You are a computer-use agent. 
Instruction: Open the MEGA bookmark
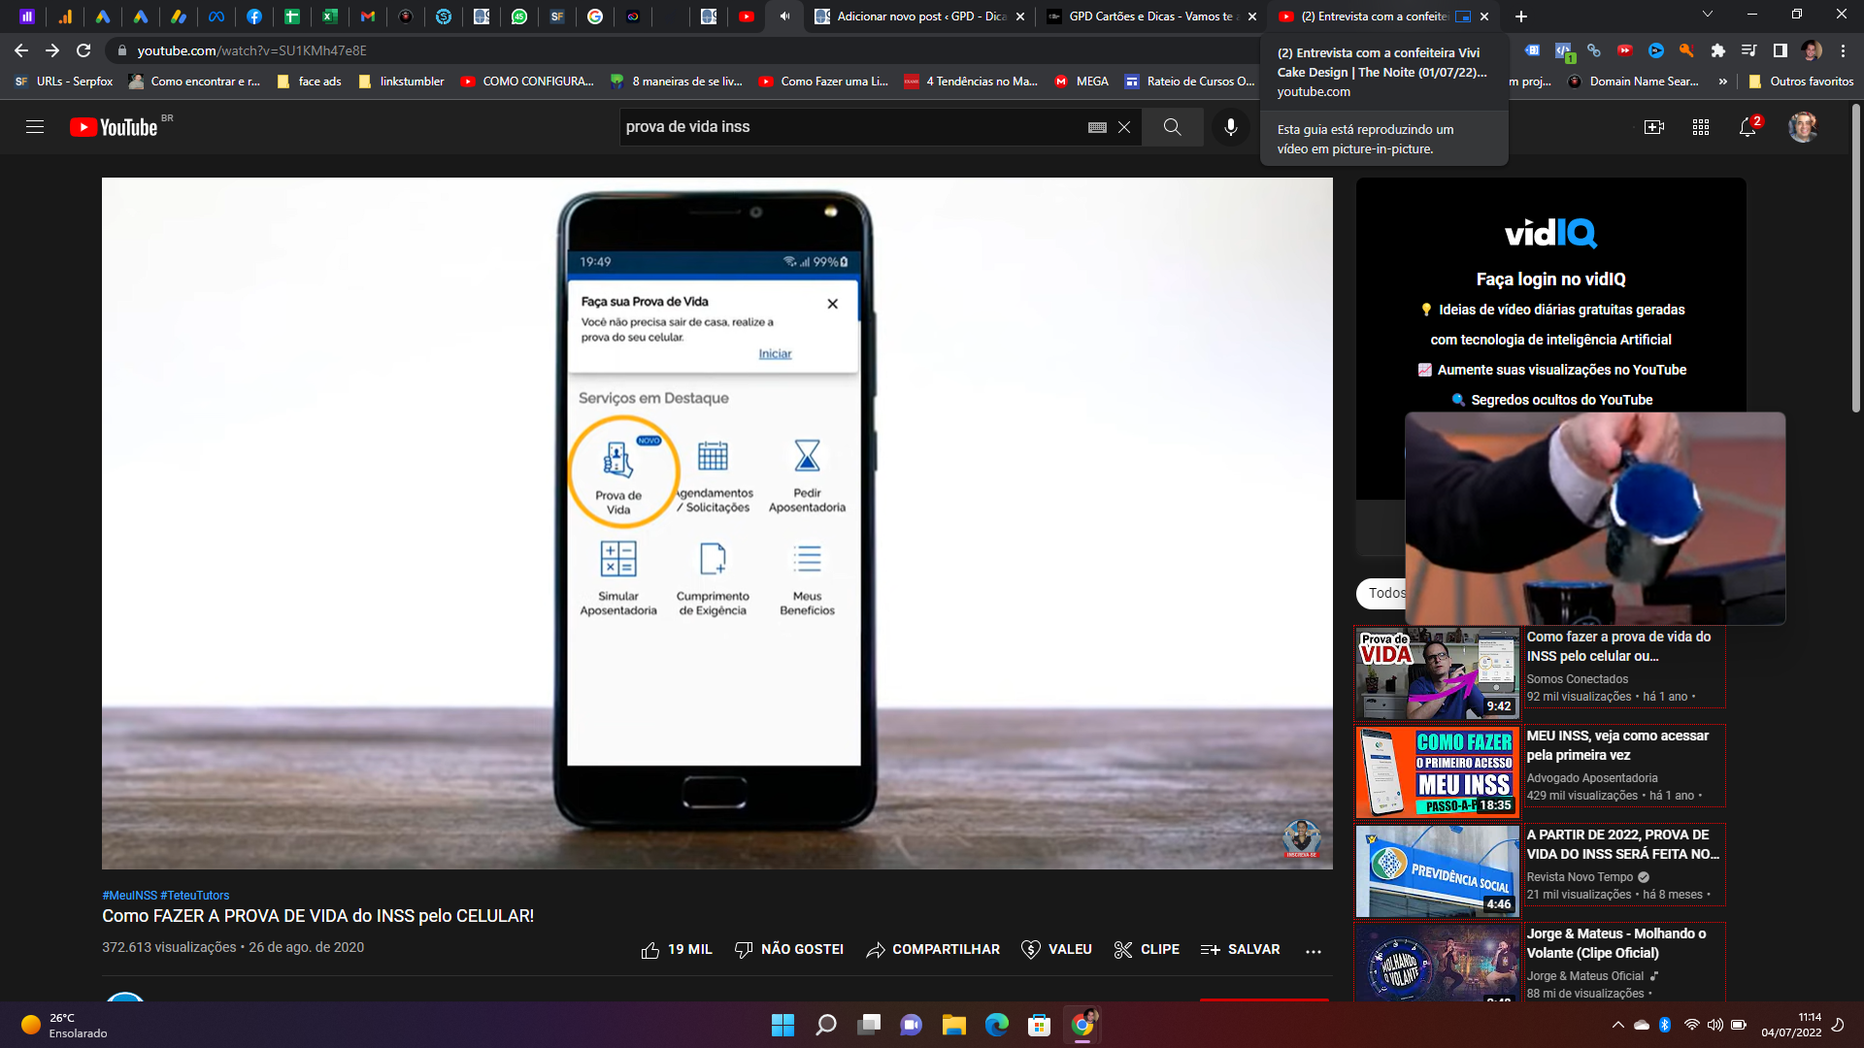coord(1082,82)
